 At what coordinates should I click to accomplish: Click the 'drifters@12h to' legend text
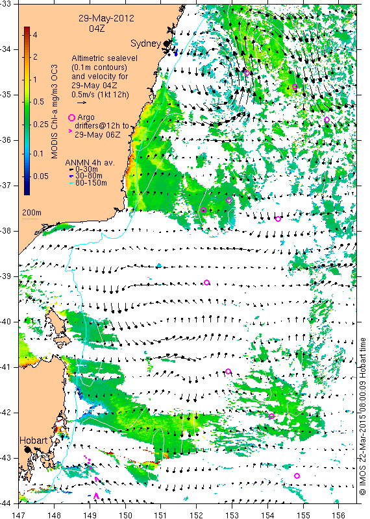click(102, 126)
